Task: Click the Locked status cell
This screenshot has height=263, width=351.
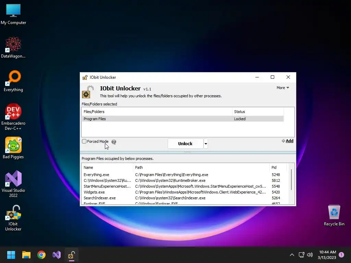Action: (240, 119)
